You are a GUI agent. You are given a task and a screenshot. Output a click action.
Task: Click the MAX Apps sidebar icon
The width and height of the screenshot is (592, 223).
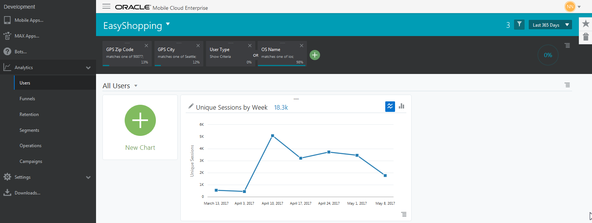7,36
